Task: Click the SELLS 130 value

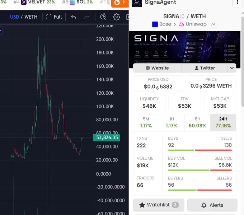Action: tap(228, 145)
